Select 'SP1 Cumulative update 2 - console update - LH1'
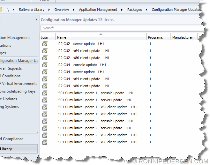This screenshot has width=210, height=165. pos(96,121)
